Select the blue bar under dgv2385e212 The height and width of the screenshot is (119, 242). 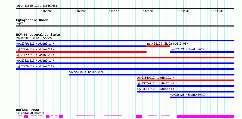185,86
